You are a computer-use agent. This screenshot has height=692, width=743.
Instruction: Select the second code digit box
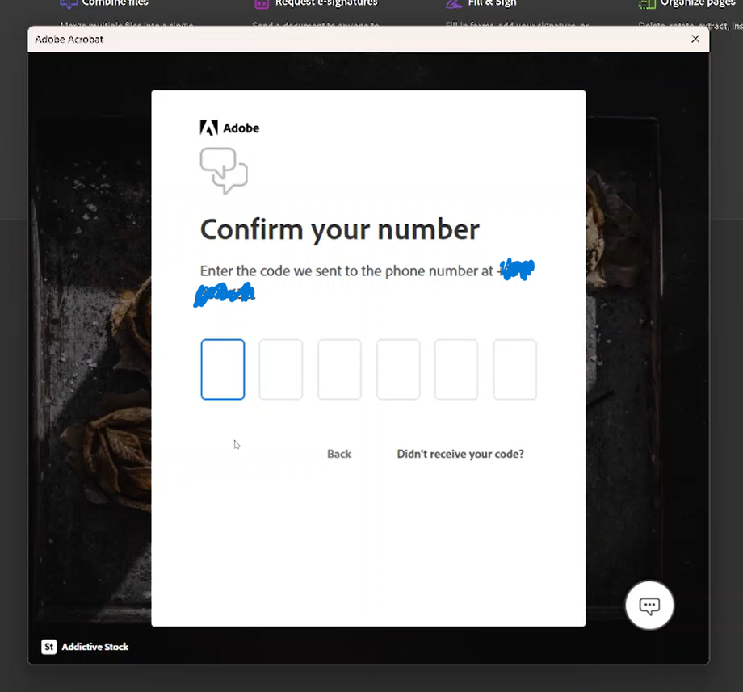[280, 370]
